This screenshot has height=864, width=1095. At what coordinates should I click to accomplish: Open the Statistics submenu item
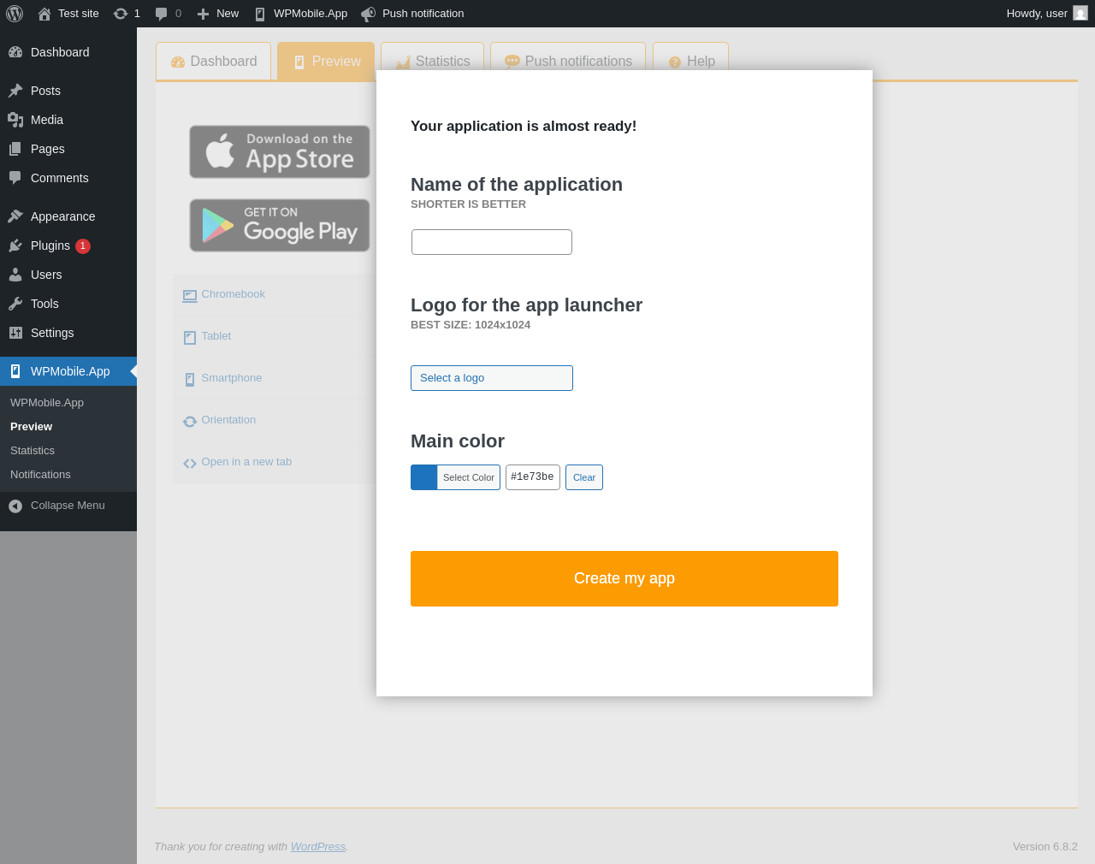(x=33, y=451)
